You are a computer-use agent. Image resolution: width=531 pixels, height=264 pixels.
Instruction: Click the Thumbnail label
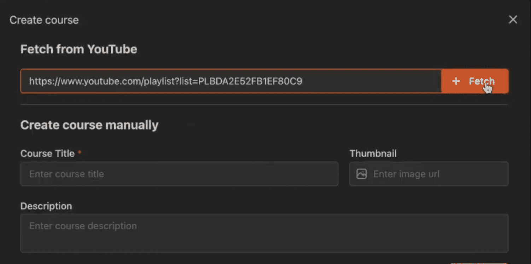pos(373,154)
